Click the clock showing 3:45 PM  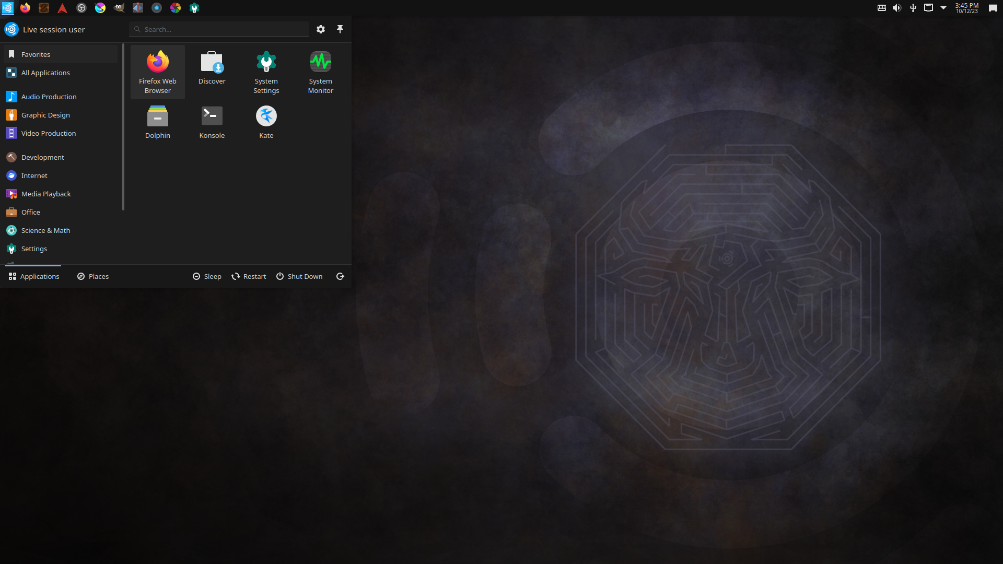966,8
